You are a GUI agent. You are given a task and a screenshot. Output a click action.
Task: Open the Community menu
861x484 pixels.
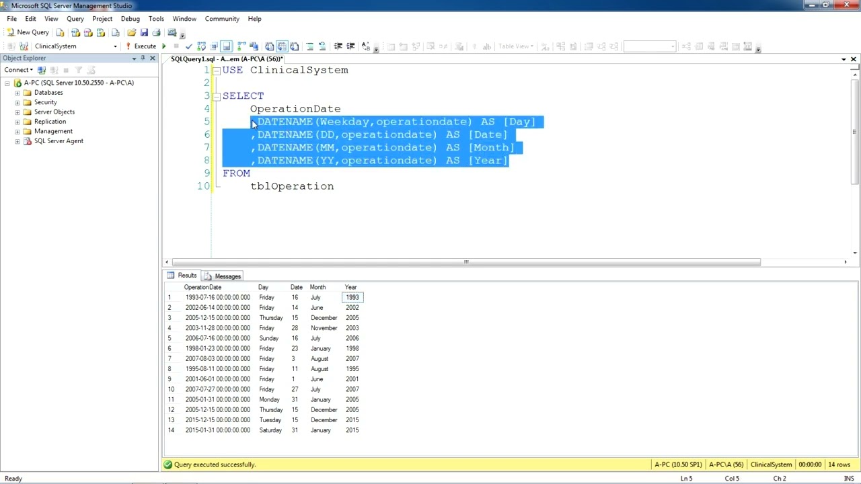[222, 19]
